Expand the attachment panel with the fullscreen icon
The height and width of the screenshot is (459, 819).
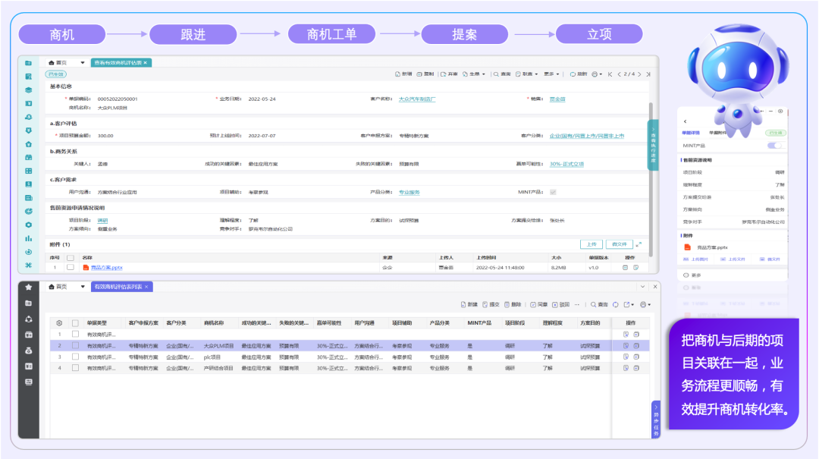(639, 244)
